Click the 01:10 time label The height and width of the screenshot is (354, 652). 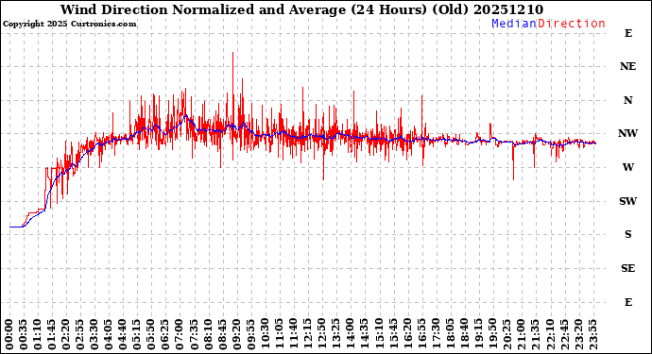(x=38, y=334)
